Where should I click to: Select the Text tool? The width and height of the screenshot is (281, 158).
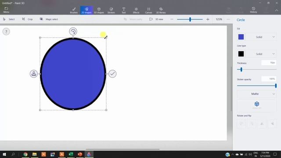[124, 11]
